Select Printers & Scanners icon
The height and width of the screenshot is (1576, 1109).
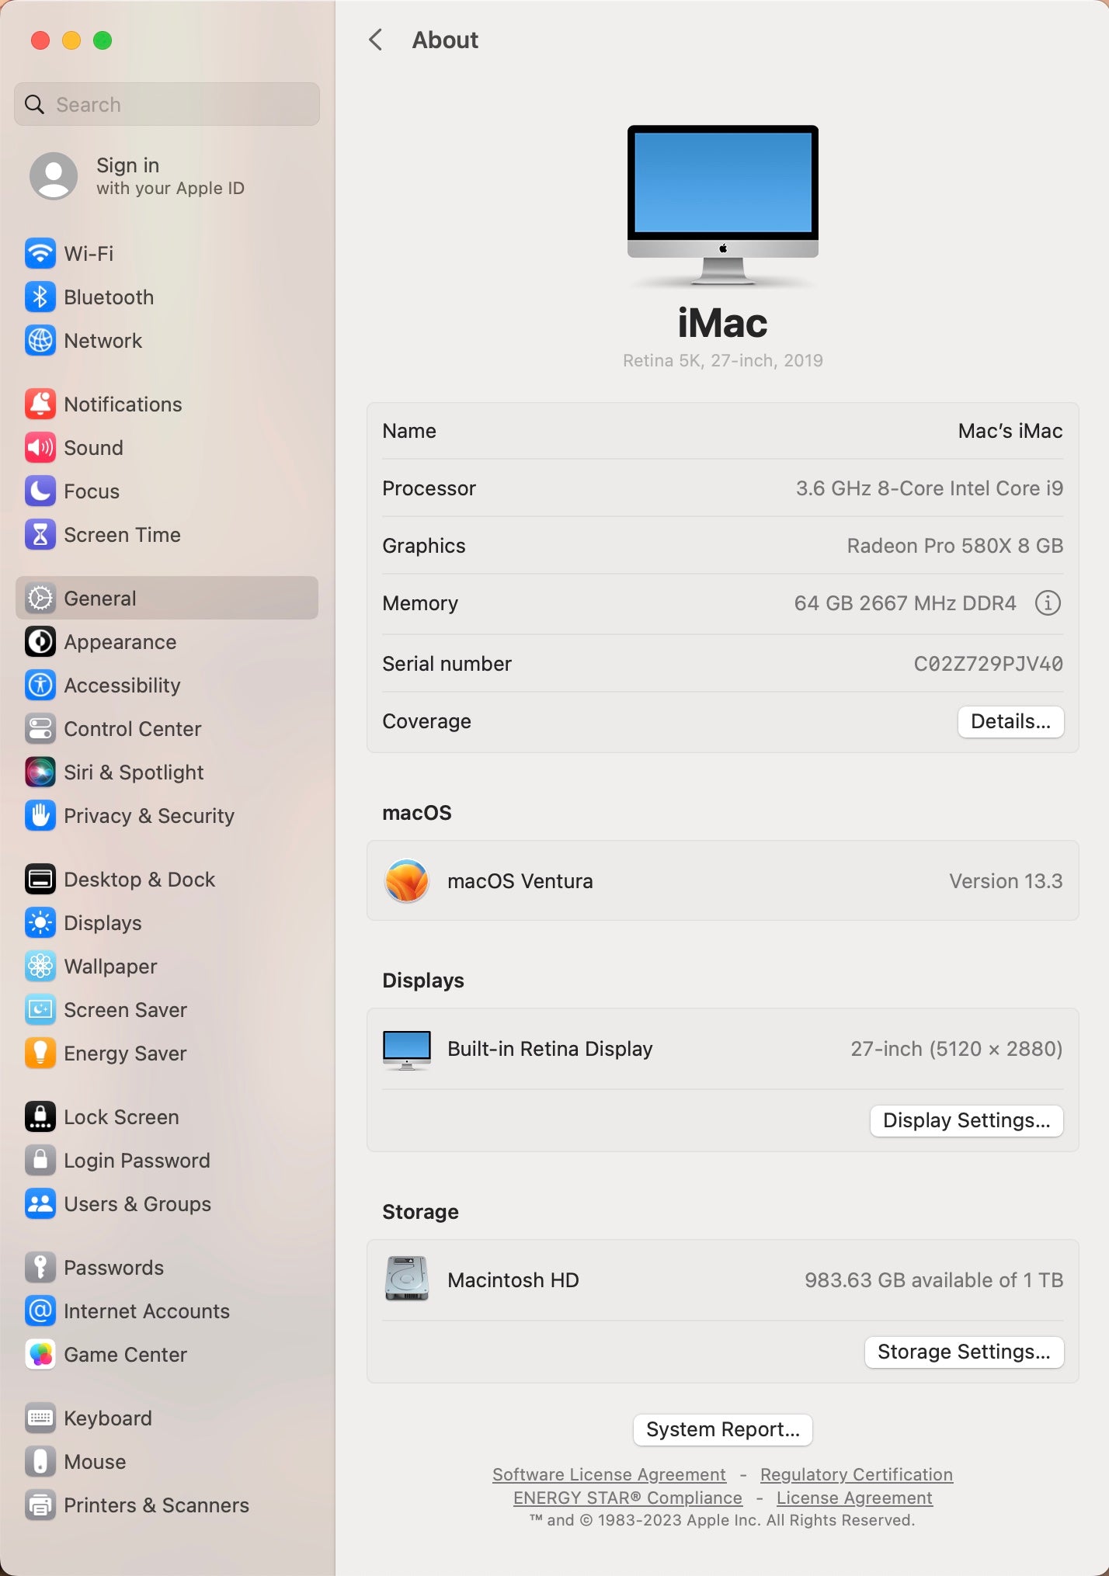(40, 1505)
